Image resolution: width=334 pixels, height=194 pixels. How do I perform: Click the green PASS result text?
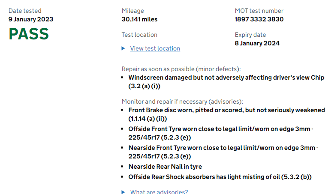[x=29, y=34]
